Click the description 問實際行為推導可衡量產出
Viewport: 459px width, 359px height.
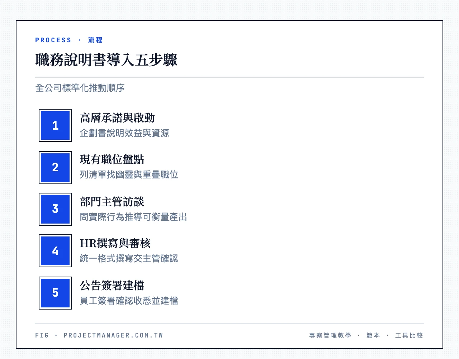133,217
